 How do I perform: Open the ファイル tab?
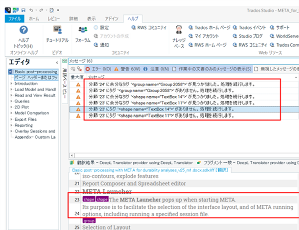click(15, 19)
